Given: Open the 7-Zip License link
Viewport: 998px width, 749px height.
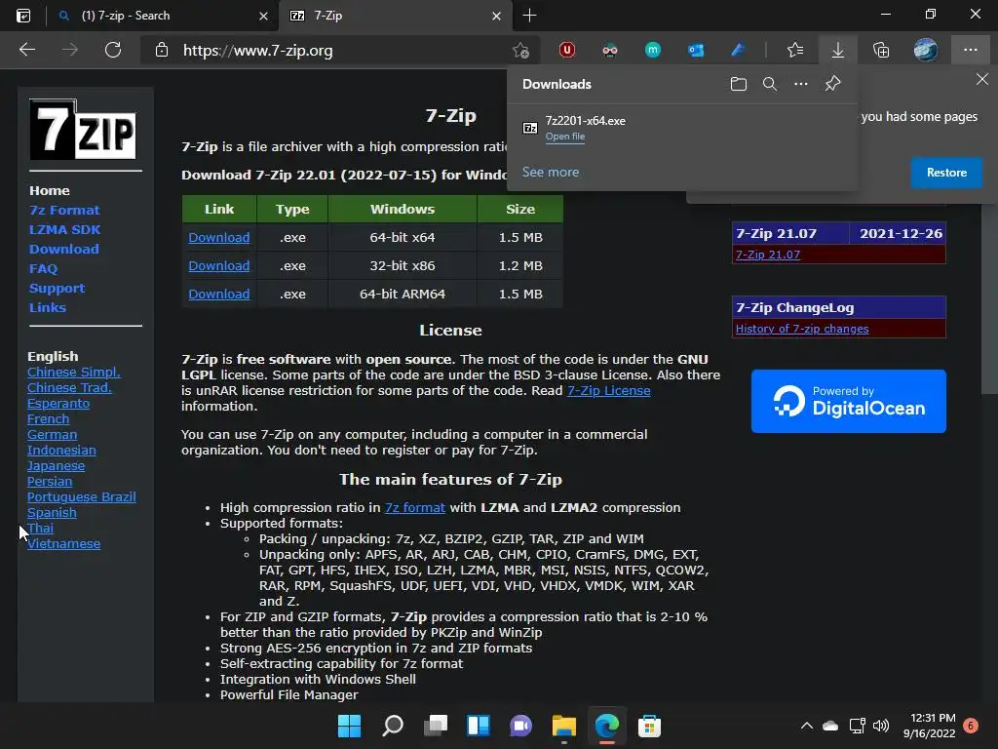Looking at the screenshot, I should [x=608, y=390].
